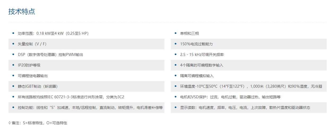
Task: Click the 矢量控制 (V / F) row
Action: 32,44
